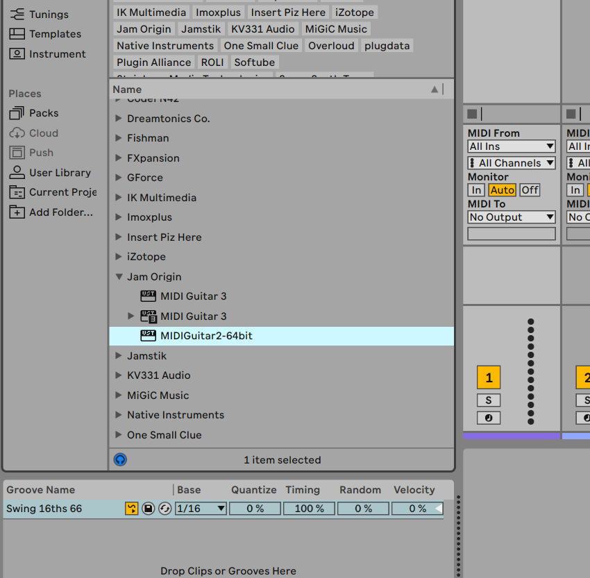The width and height of the screenshot is (590, 578).
Task: Open the Instrument category icon
Action: click(x=17, y=54)
